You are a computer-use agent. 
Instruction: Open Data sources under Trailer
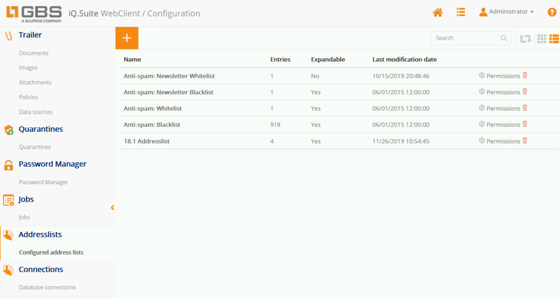pos(35,112)
